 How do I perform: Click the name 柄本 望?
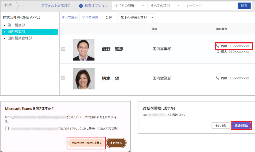point(110,78)
